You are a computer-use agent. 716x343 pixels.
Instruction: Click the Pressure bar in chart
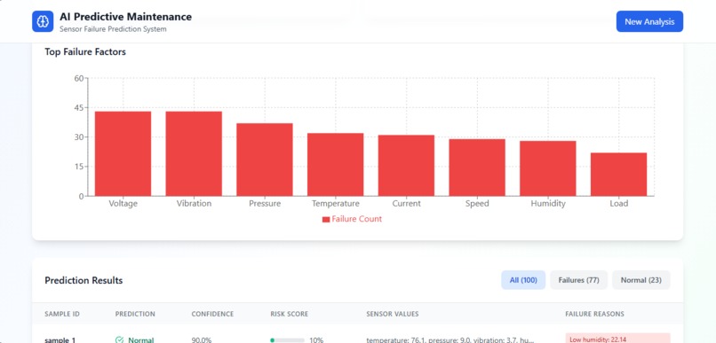tap(265, 160)
